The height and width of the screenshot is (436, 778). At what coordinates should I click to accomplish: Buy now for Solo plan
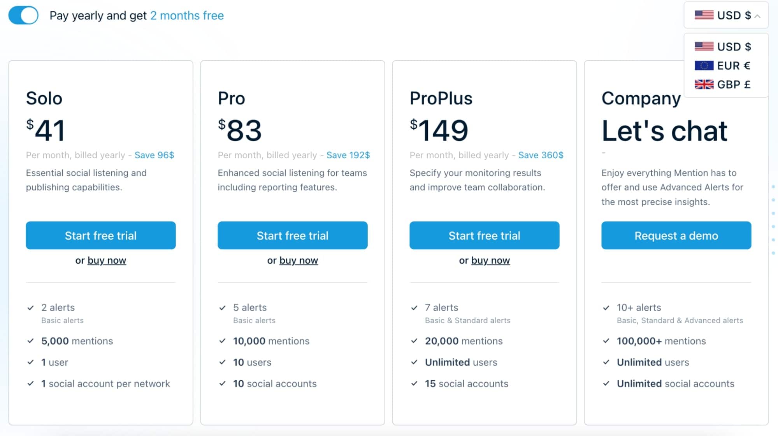pos(106,260)
